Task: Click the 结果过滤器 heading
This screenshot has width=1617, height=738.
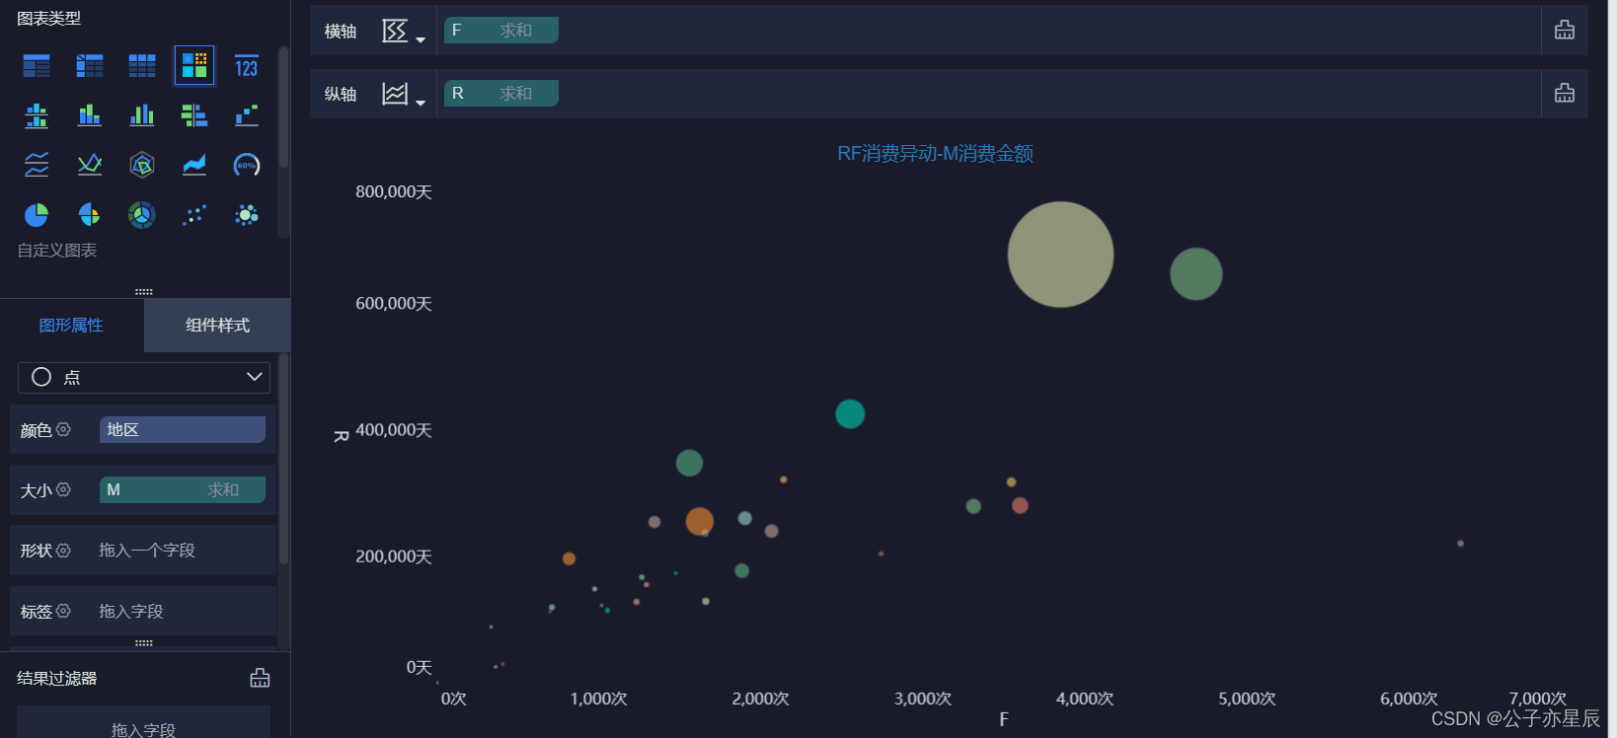Action: point(56,678)
